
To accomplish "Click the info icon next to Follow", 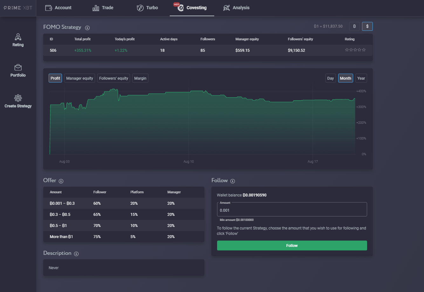I will [x=232, y=181].
